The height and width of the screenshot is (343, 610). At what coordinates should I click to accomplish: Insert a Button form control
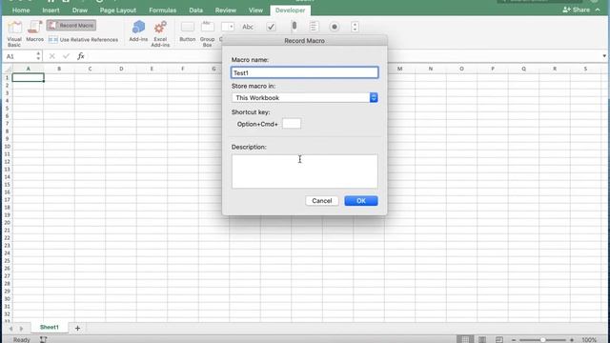188,31
